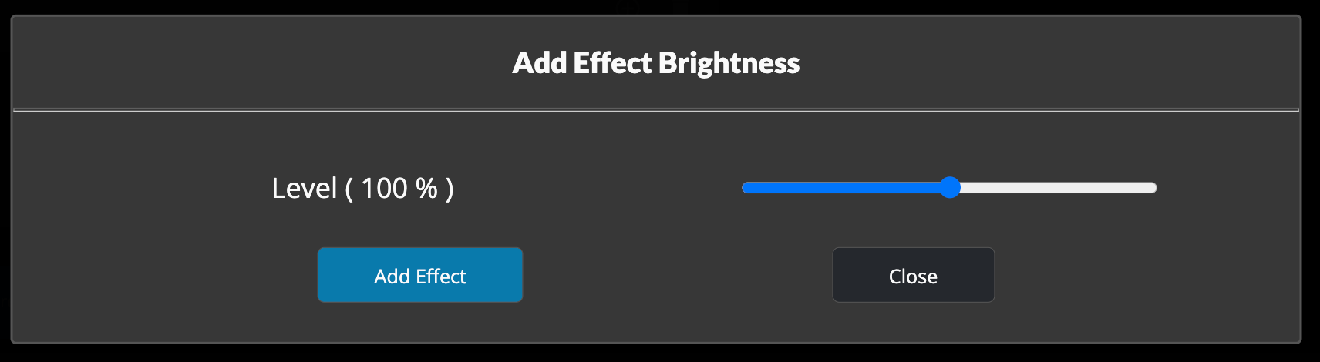The image size is (1320, 362).
Task: Click the white unfilled portion of slider track
Action: [1056, 188]
